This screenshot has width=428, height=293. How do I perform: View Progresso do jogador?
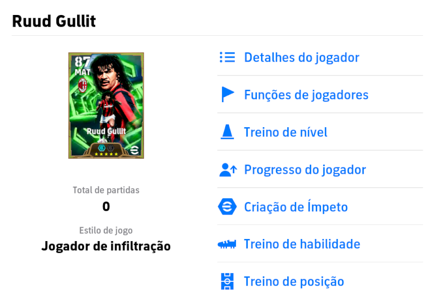tap(305, 169)
